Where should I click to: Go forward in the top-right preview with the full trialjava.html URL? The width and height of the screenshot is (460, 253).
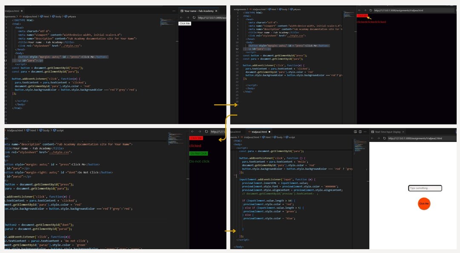(x=365, y=10)
